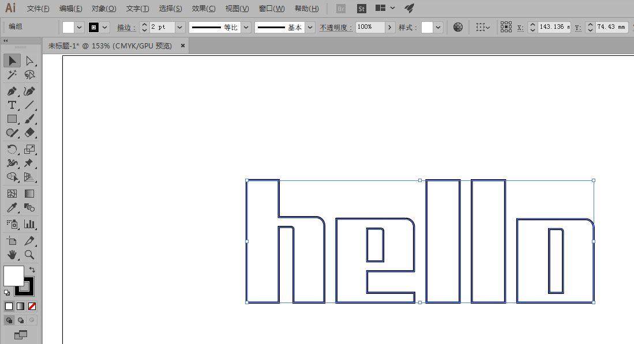Enable Draw Behind mode

coord(20,320)
